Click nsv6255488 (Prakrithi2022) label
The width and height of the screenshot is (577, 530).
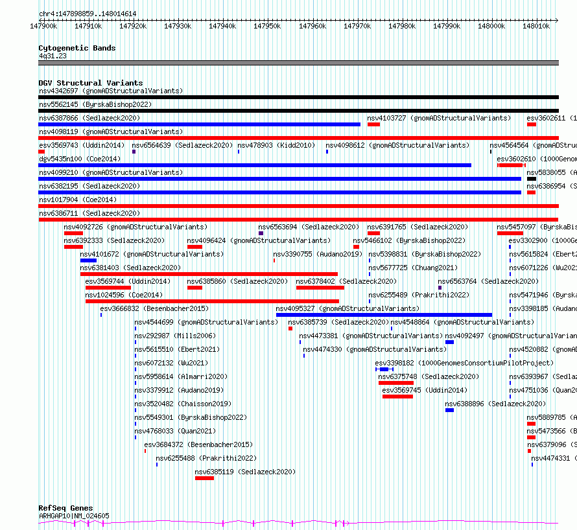206,458
